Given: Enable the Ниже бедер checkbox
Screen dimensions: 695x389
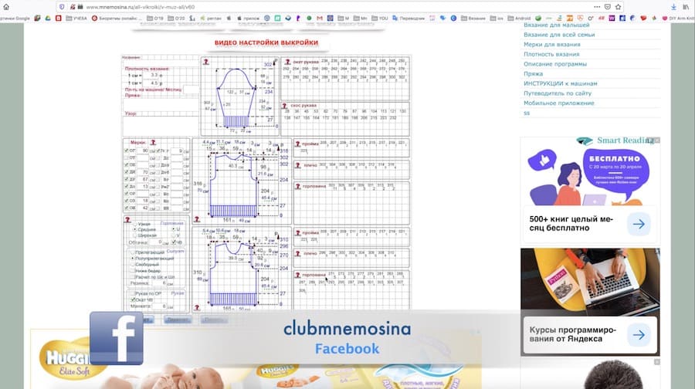Looking at the screenshot, I should pyautogui.click(x=132, y=270).
